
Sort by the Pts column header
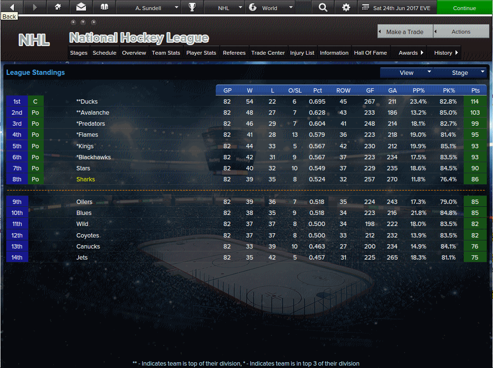click(x=475, y=90)
